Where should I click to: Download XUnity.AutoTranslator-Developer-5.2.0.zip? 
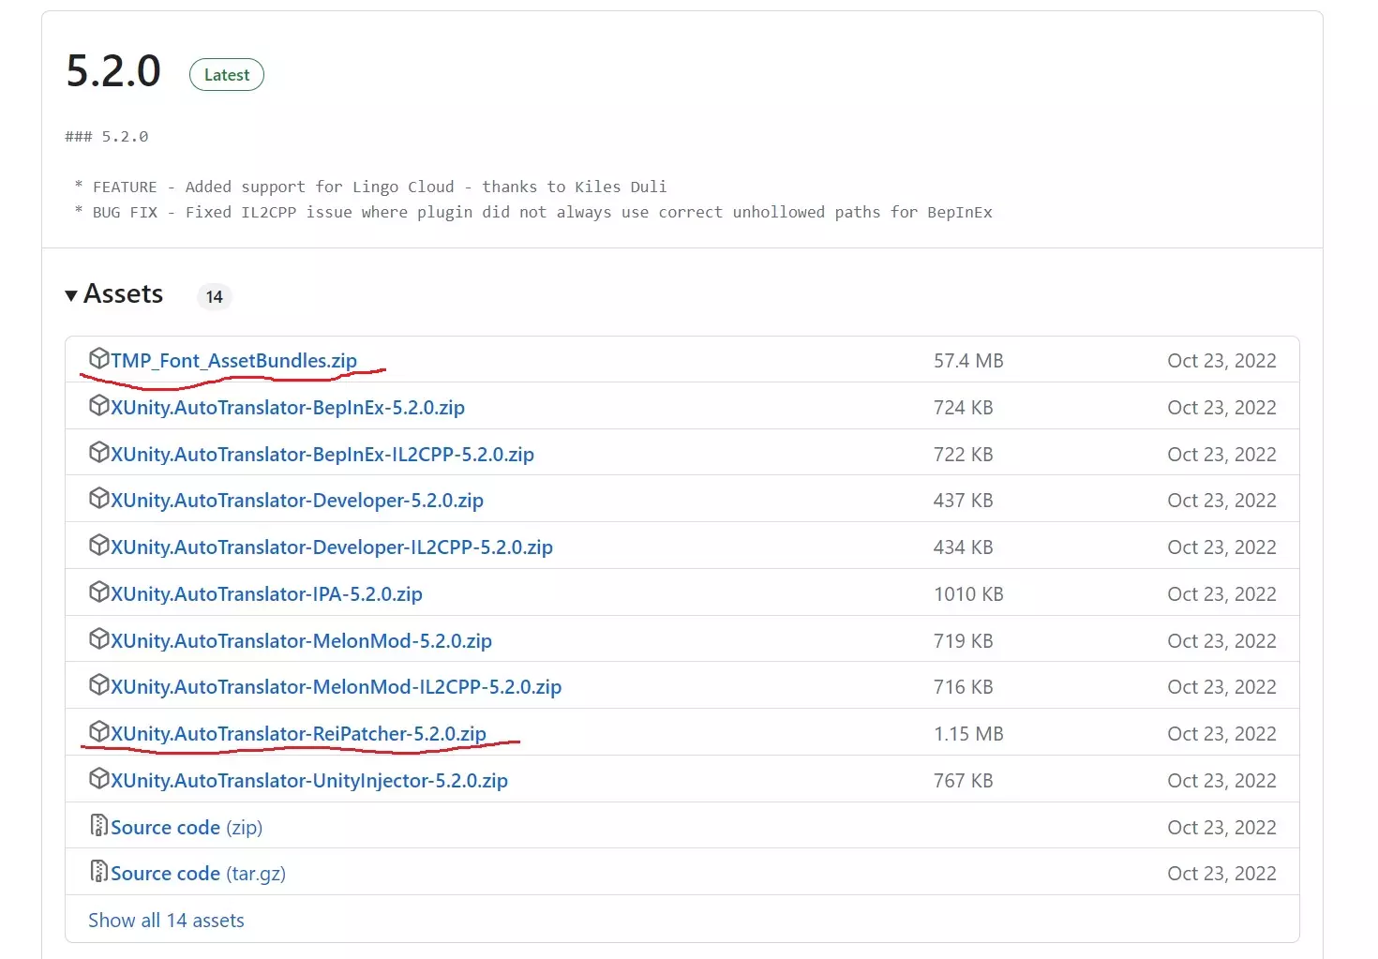(297, 501)
